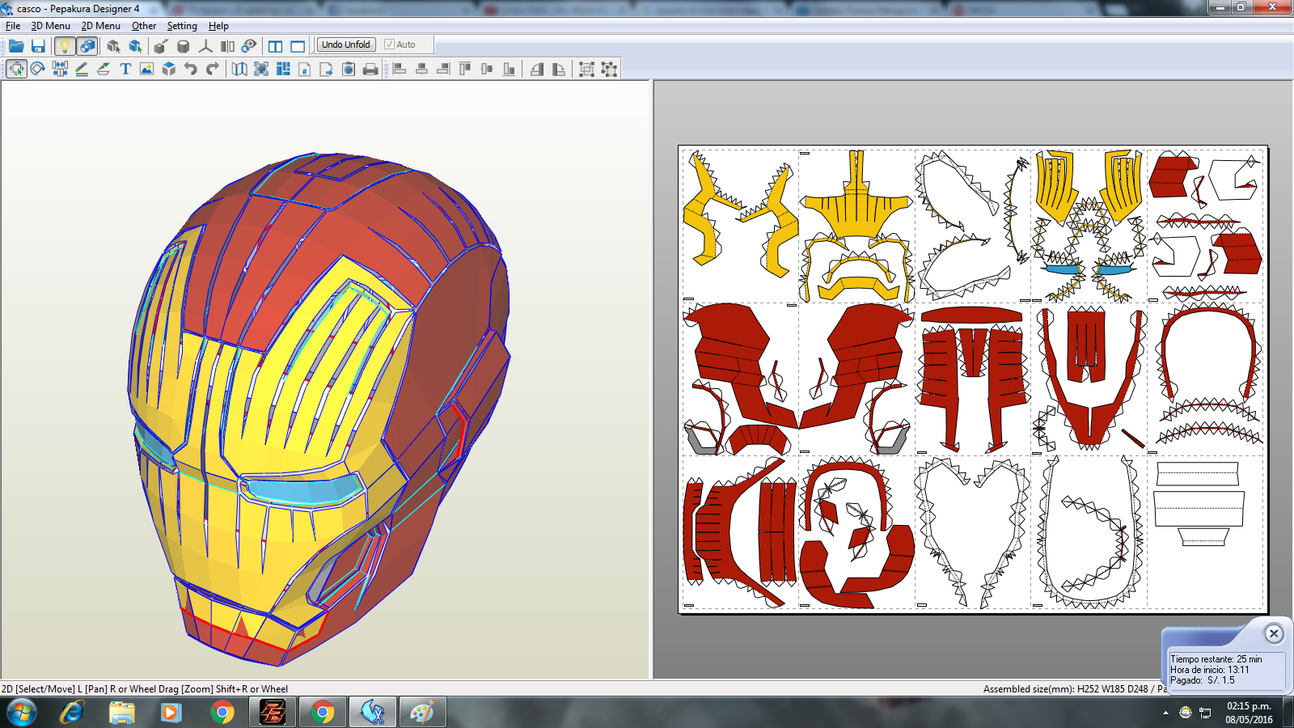Viewport: 1294px width, 728px height.
Task: Open the 2D Menu
Action: pyautogui.click(x=101, y=26)
